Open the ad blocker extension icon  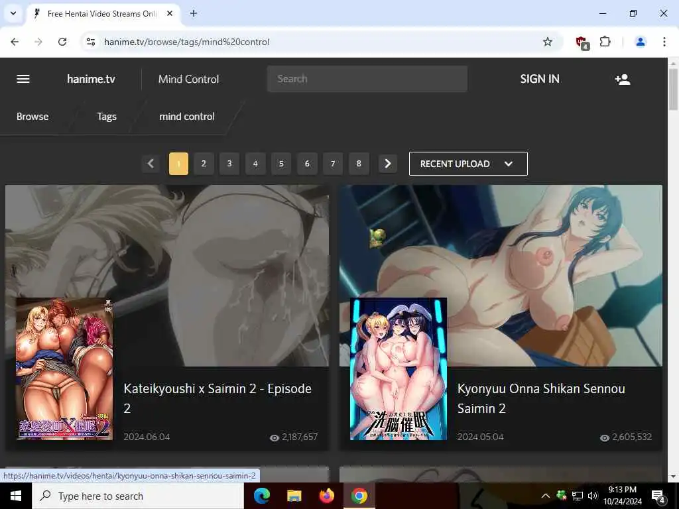(582, 42)
